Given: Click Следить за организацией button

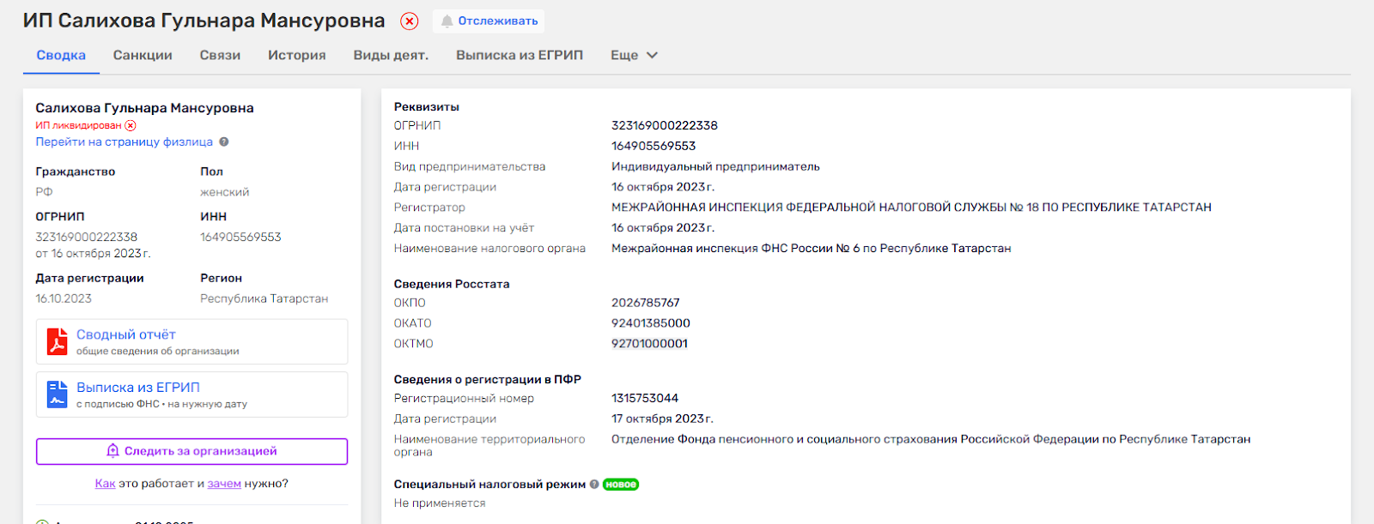Looking at the screenshot, I should pos(192,451).
